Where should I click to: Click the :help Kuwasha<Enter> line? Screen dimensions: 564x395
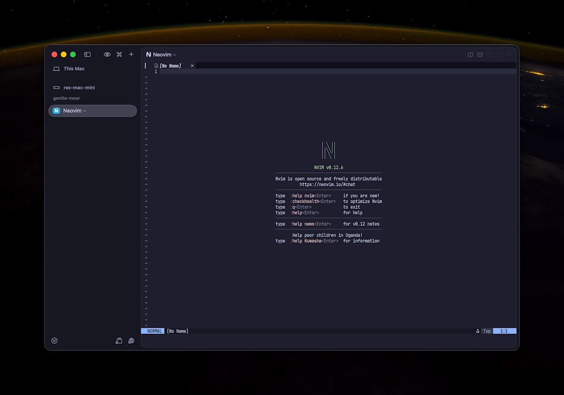pyautogui.click(x=328, y=241)
